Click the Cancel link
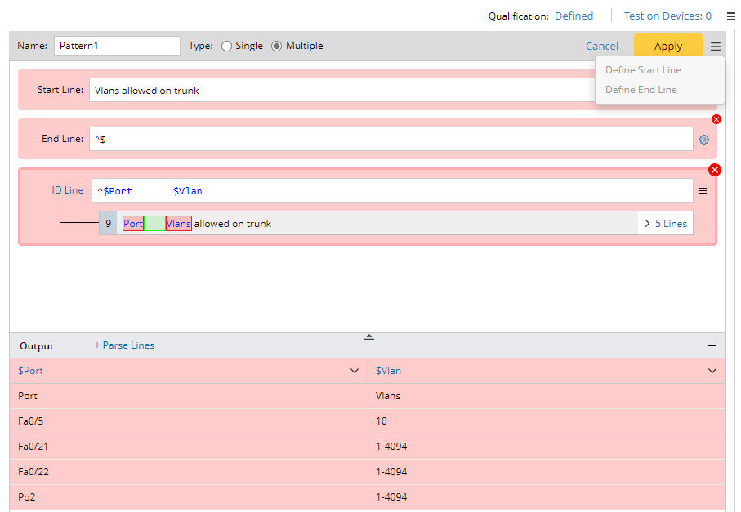 click(602, 47)
